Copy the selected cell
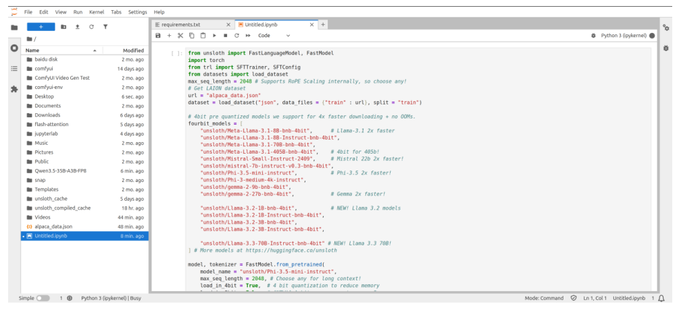Image resolution: width=681 pixels, height=310 pixels. pos(192,36)
